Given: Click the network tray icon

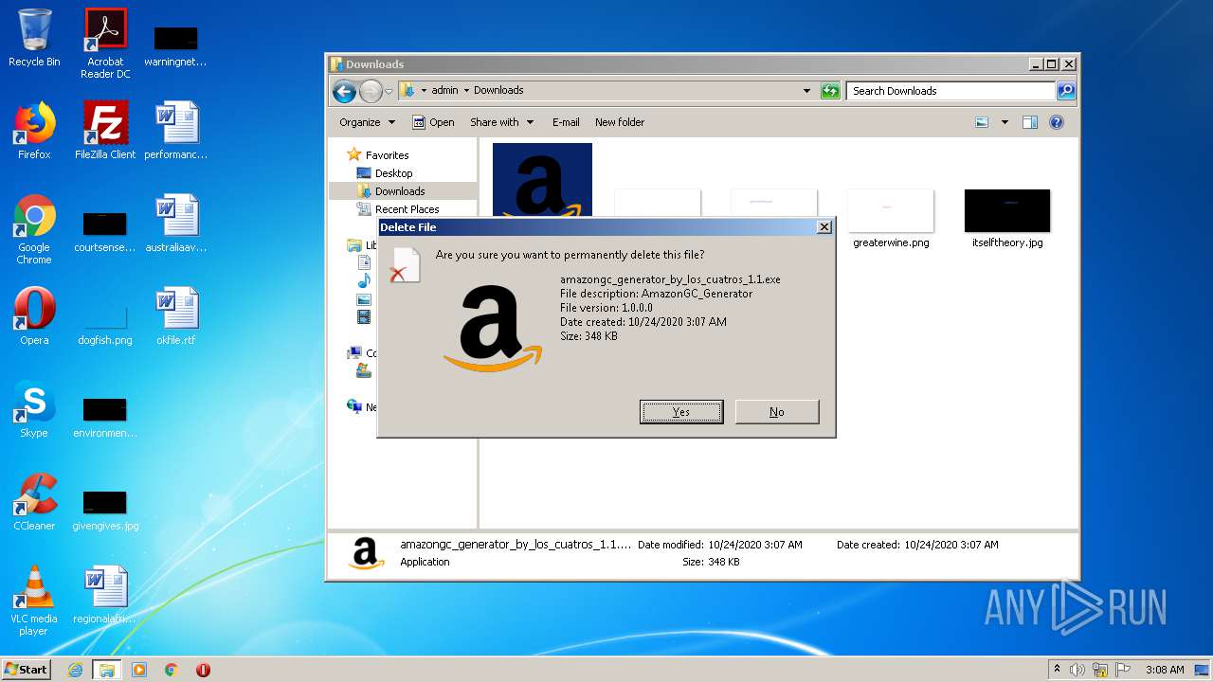Looking at the screenshot, I should point(1100,670).
